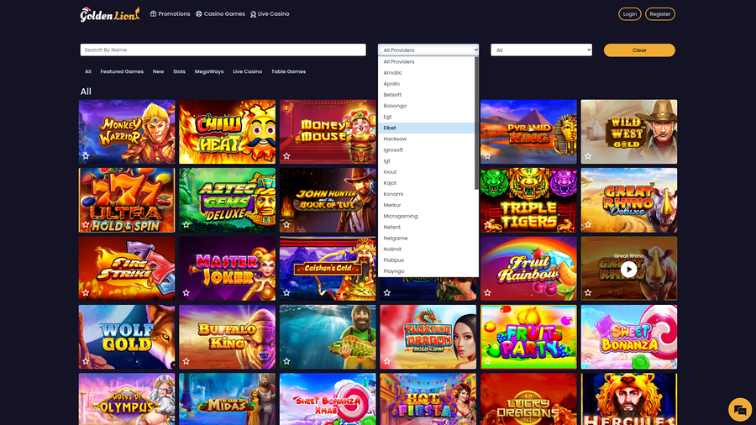This screenshot has width=756, height=425.
Task: Star the Caishen's Gold game
Action: [287, 293]
